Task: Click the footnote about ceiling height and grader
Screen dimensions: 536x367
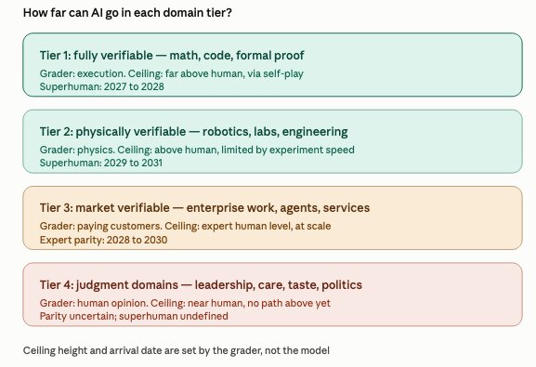Action: pos(176,350)
